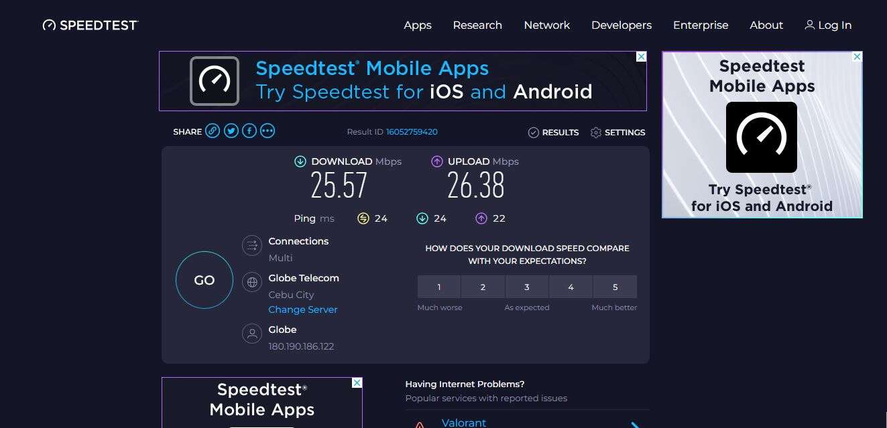Rate download speed as 5
This screenshot has width=887, height=428.
pos(615,287)
